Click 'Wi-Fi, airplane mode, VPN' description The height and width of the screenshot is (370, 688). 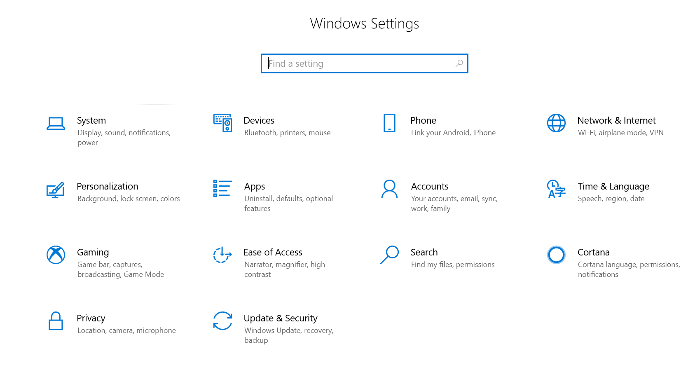(x=620, y=133)
